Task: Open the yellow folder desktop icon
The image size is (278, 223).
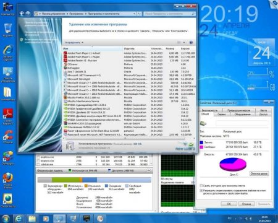Action: pyautogui.click(x=8, y=94)
